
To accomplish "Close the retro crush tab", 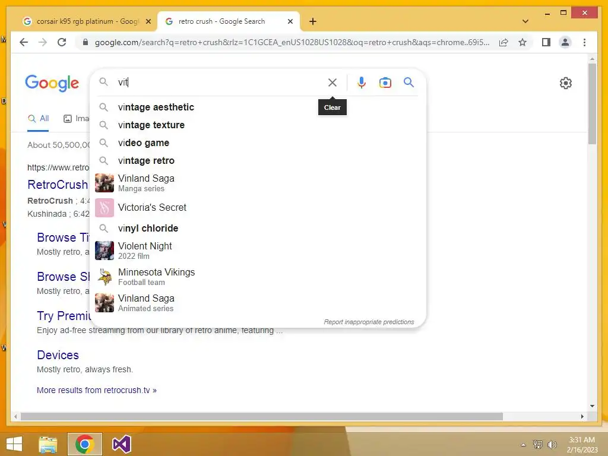I will pyautogui.click(x=290, y=22).
